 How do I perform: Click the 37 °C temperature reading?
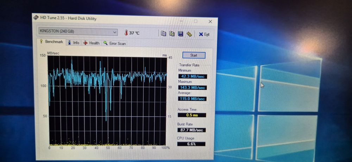click(x=134, y=33)
